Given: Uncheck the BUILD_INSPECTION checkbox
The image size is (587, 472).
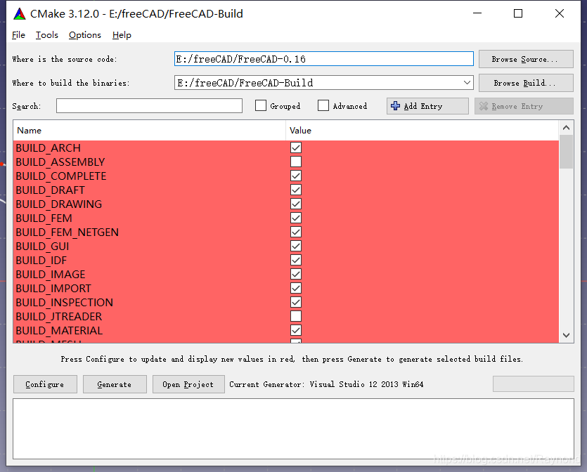Looking at the screenshot, I should click(296, 302).
